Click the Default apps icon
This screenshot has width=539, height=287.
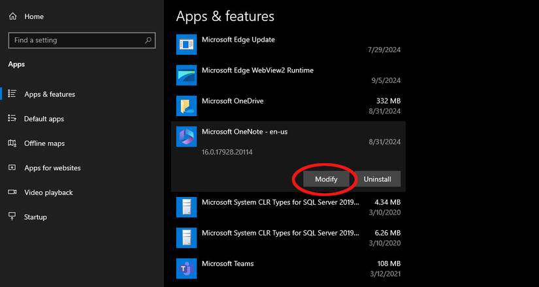[12, 119]
